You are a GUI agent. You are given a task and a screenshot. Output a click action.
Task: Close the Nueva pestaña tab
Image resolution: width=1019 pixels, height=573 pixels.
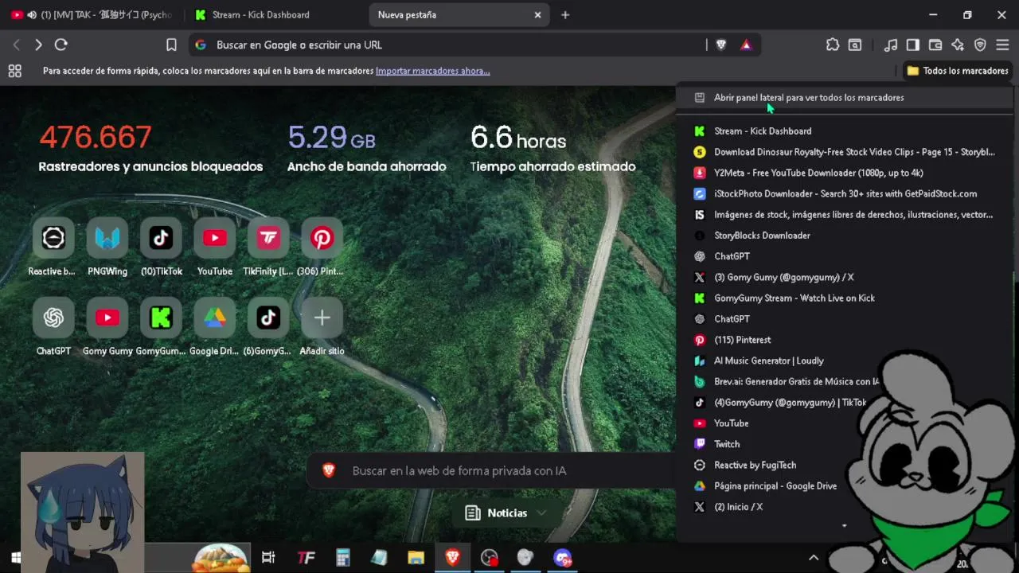pos(537,14)
